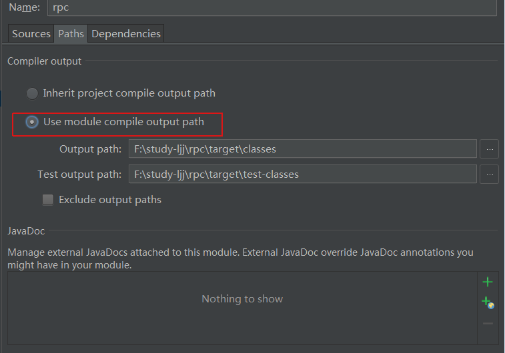
Task: Enable the Exclude output paths checkbox
Action: pos(48,200)
